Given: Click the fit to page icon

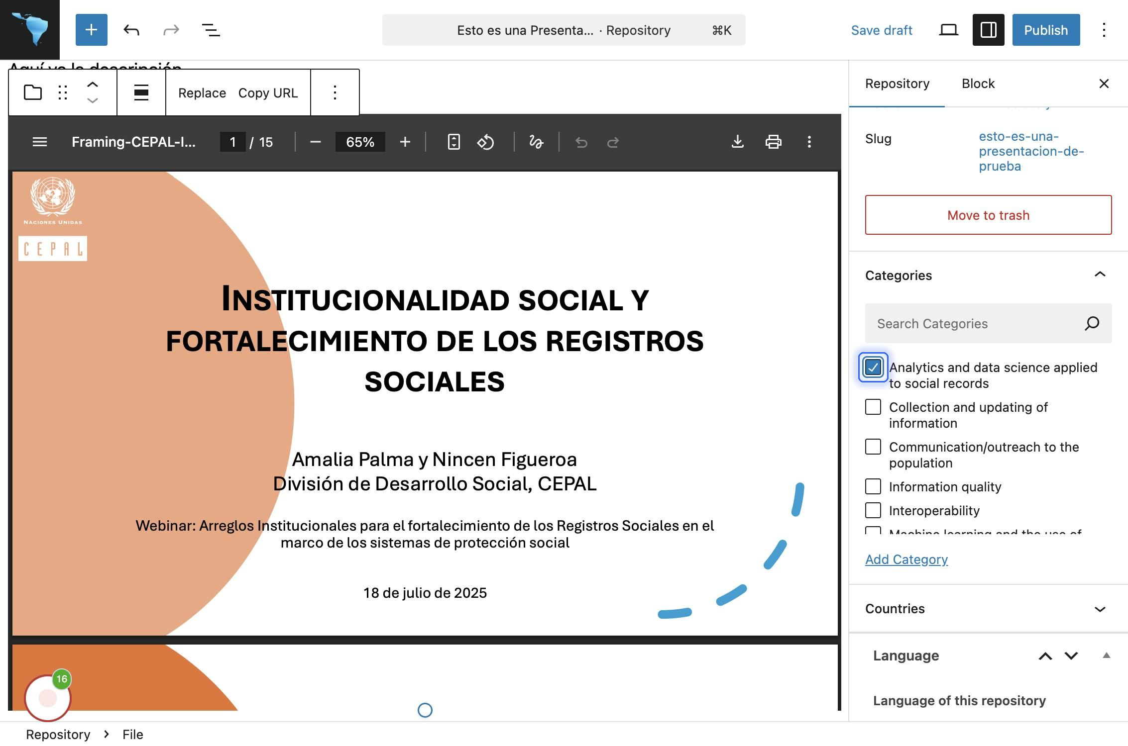Looking at the screenshot, I should 453,142.
